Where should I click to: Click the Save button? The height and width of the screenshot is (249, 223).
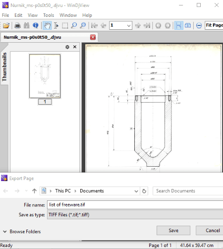pos(173,231)
